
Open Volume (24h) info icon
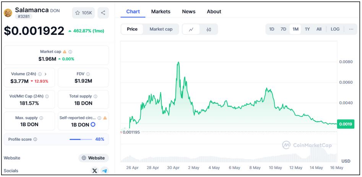(40, 74)
